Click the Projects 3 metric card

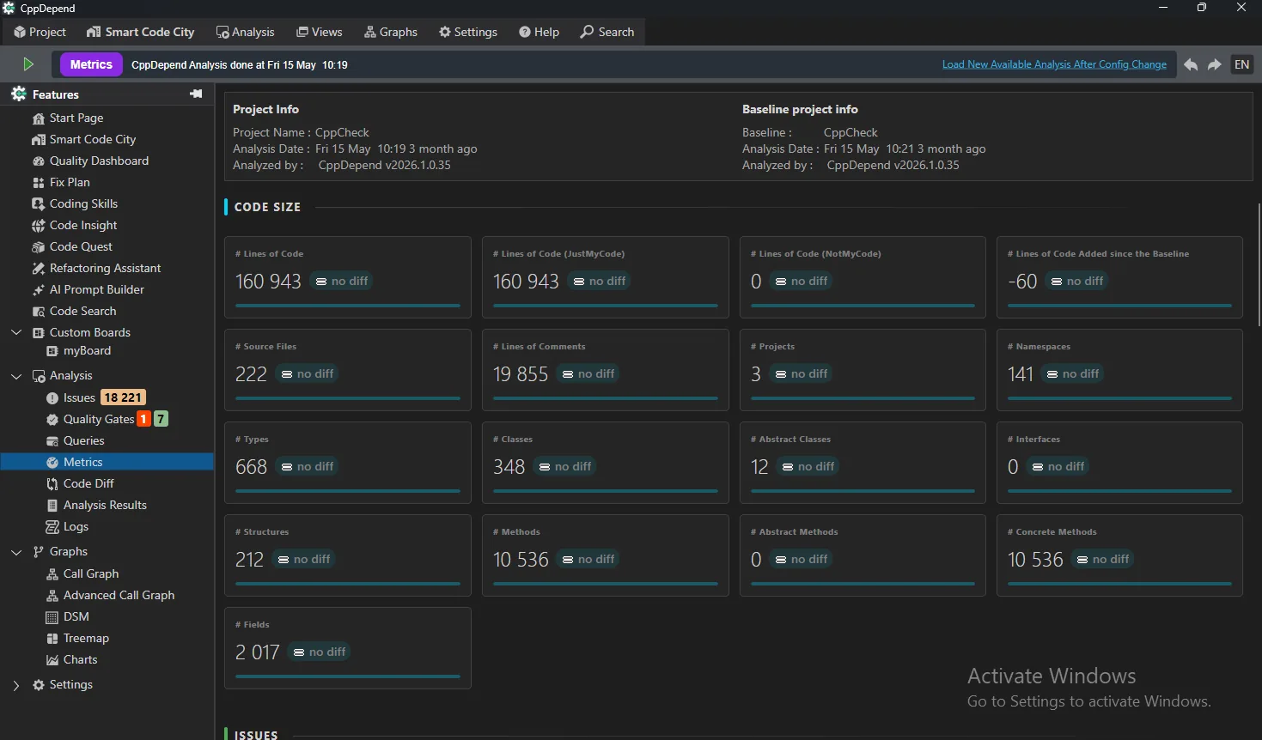(863, 370)
